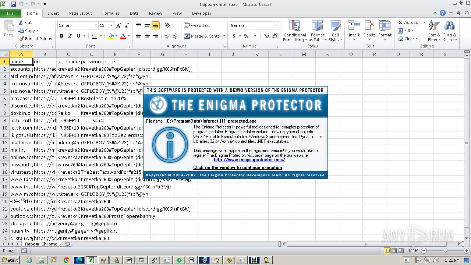
Task: Open Cell Styles gallery
Action: pyautogui.click(x=335, y=31)
